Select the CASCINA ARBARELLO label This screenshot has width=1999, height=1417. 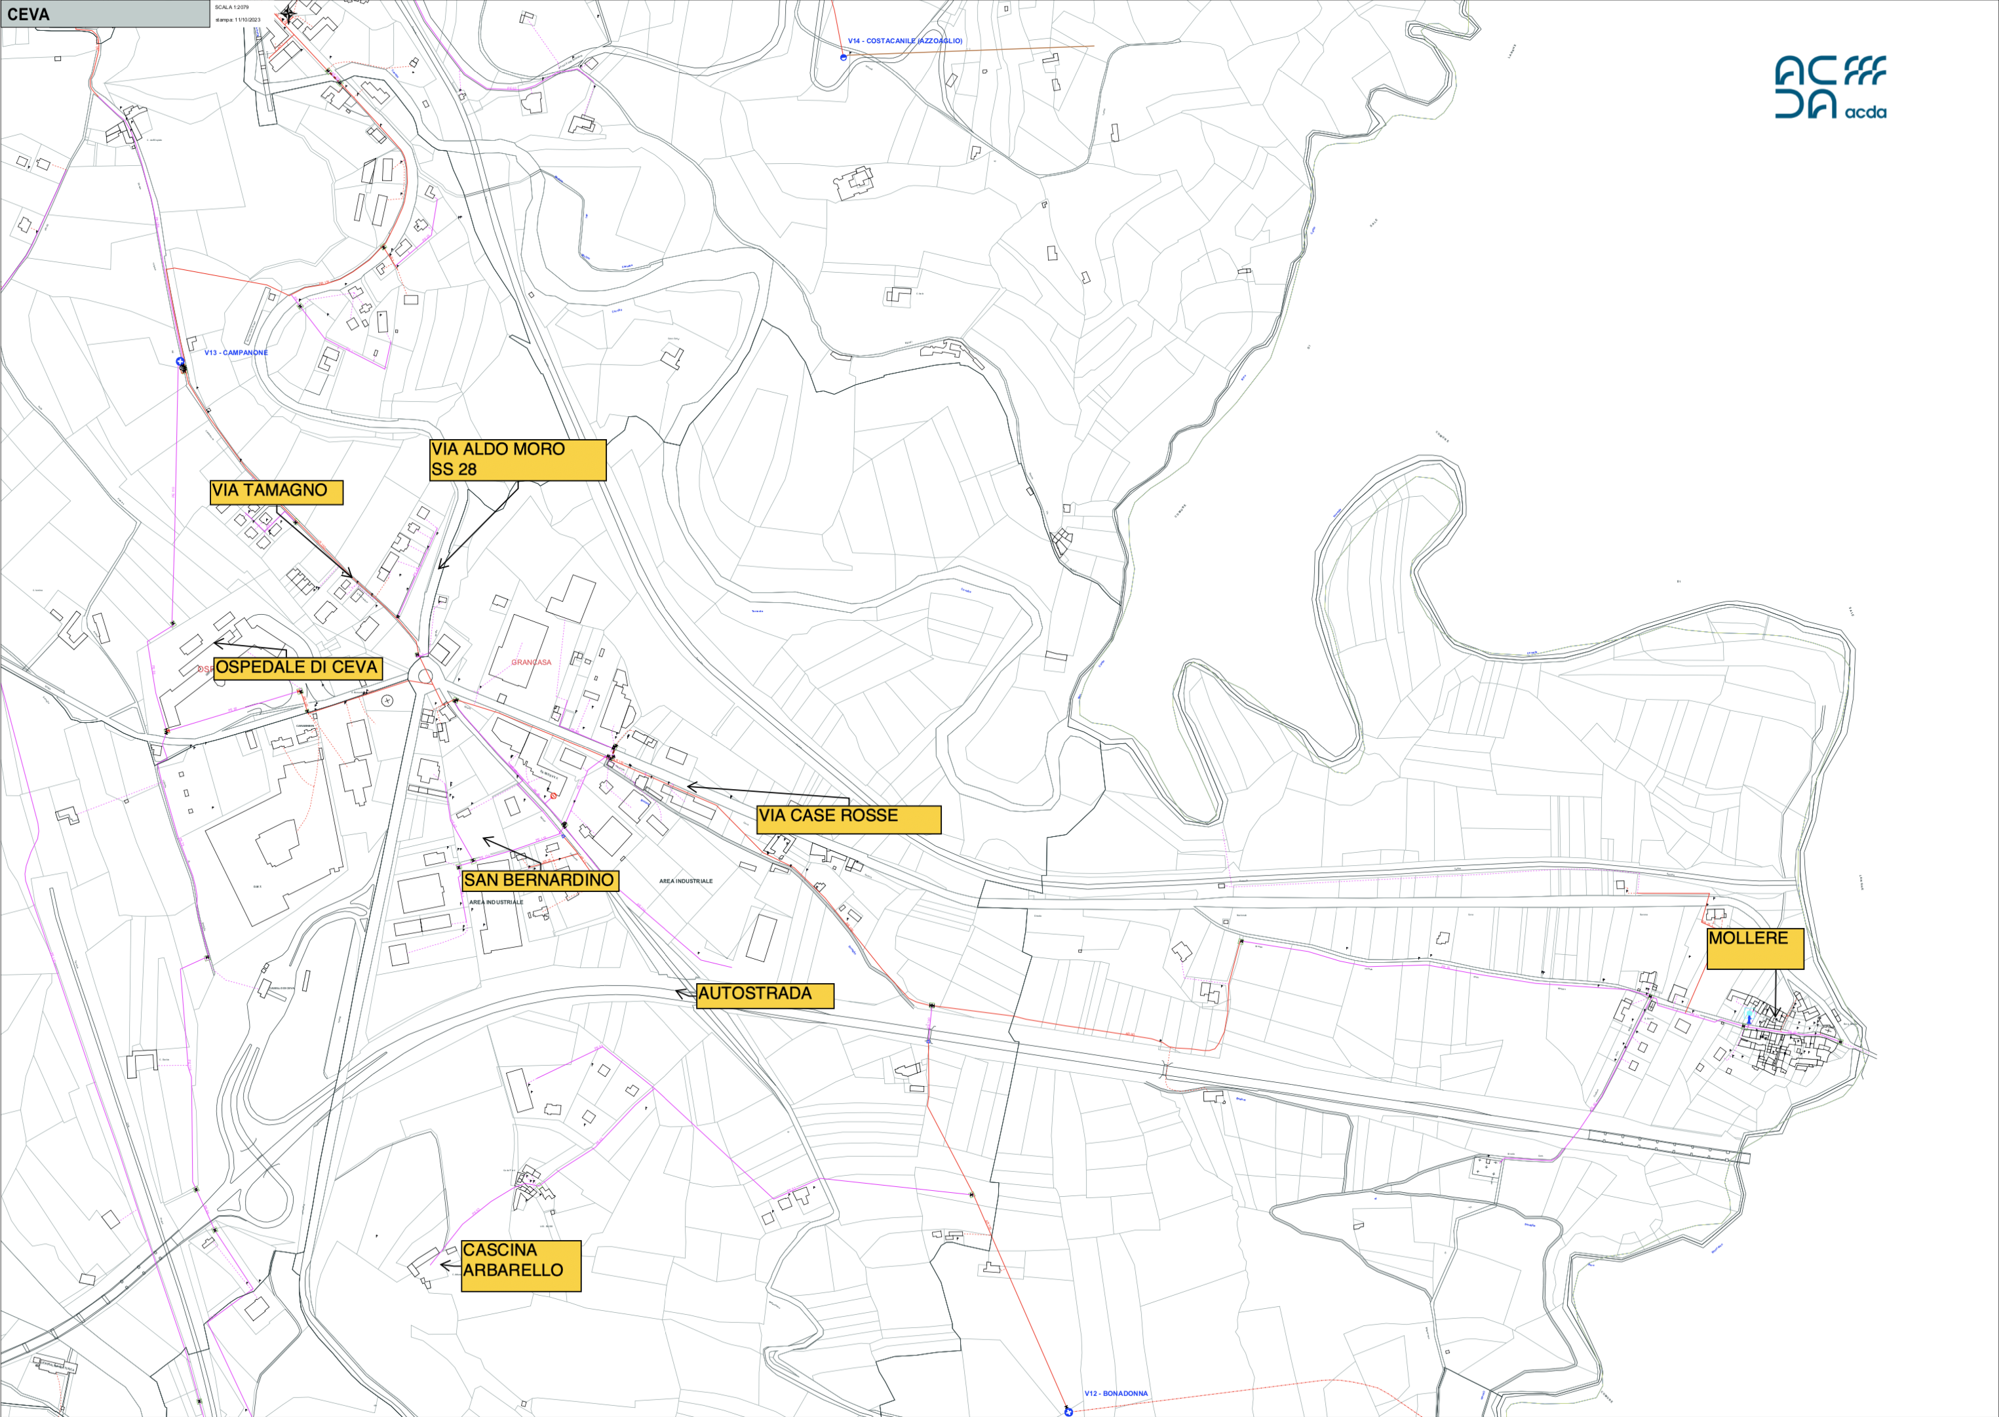click(x=521, y=1265)
